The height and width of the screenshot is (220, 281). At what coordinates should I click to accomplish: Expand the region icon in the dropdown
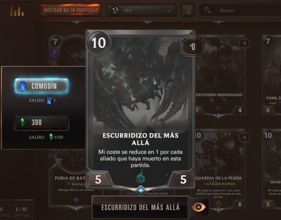coord(115,10)
